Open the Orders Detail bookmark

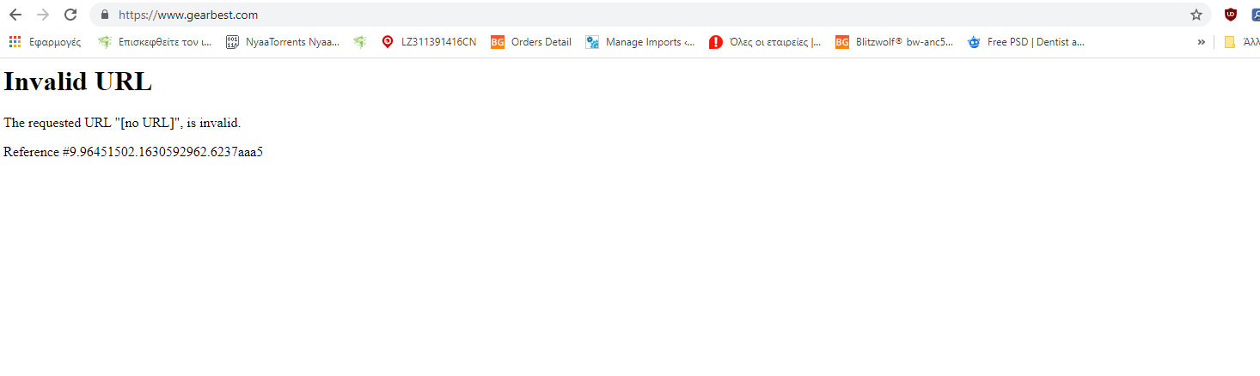531,42
